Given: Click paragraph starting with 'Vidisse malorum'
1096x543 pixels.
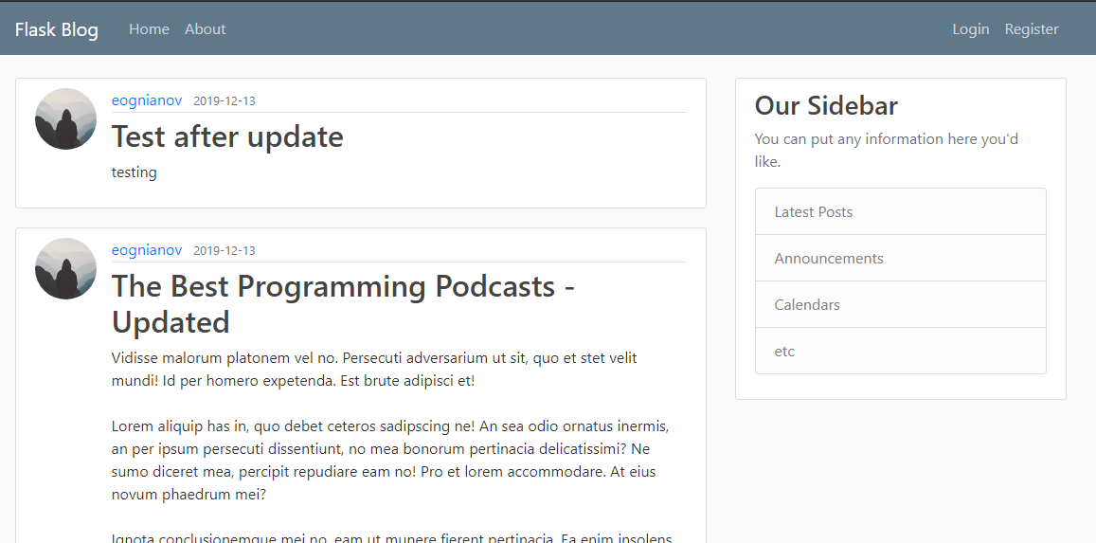Looking at the screenshot, I should 373,370.
